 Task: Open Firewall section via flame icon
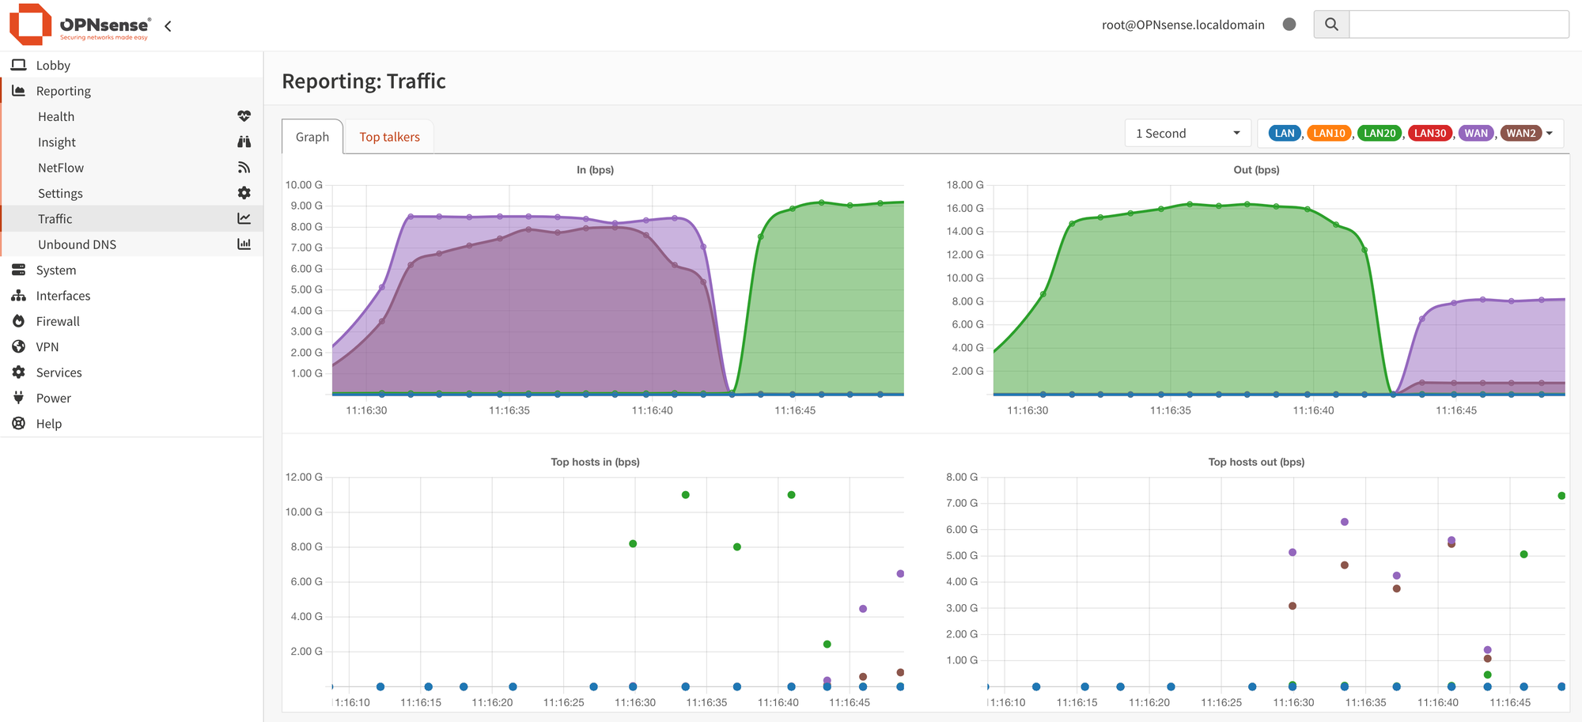click(19, 321)
